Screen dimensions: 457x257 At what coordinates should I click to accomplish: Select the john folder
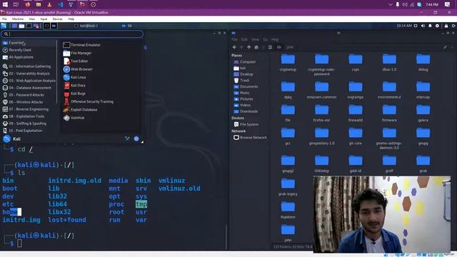pyautogui.click(x=288, y=233)
